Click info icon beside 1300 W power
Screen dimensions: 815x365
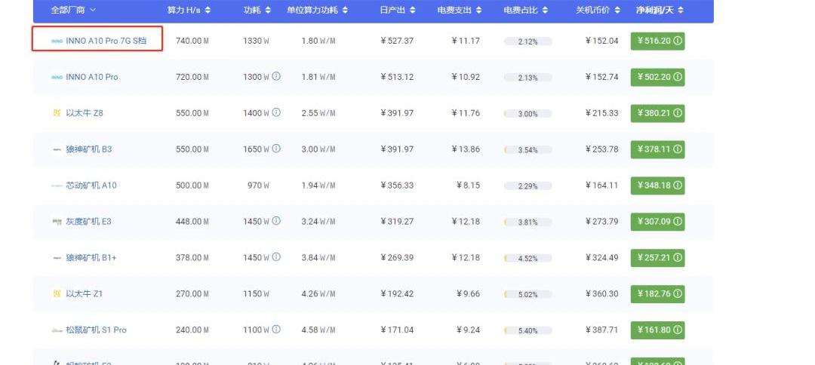(x=276, y=77)
